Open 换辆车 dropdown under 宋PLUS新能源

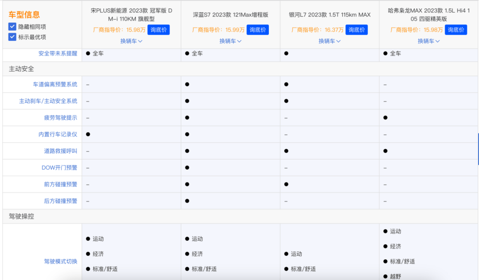(131, 41)
